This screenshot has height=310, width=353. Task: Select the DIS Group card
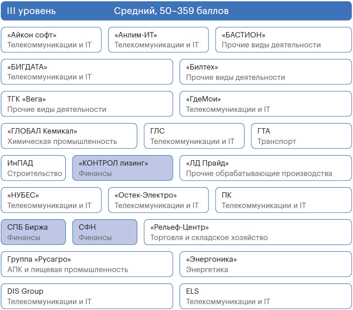tap(86, 296)
